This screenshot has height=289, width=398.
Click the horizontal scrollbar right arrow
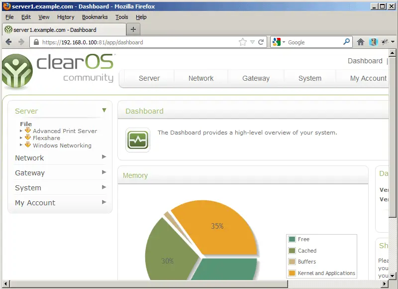(x=385, y=284)
